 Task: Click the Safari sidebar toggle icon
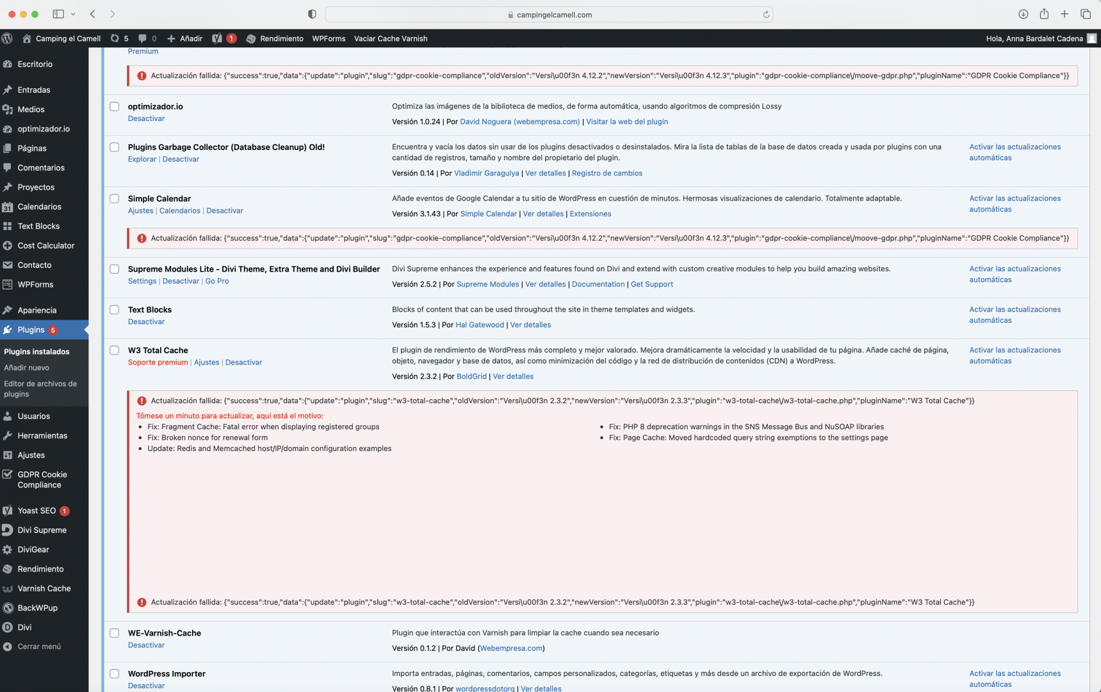coord(58,14)
